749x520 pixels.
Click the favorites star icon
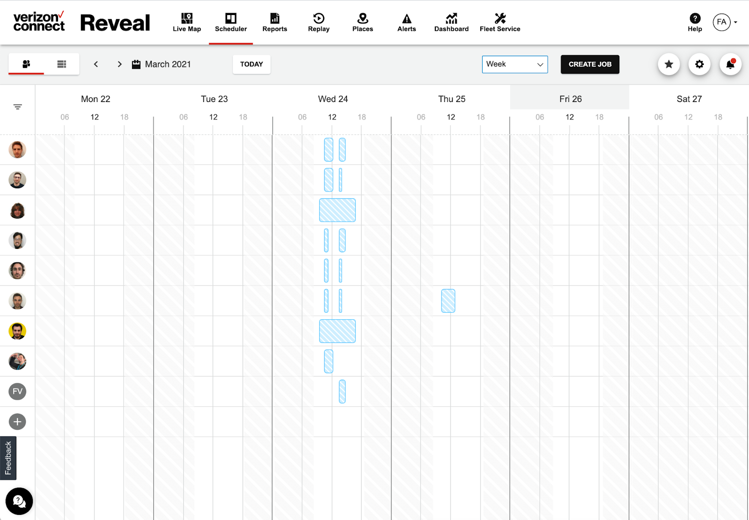668,64
